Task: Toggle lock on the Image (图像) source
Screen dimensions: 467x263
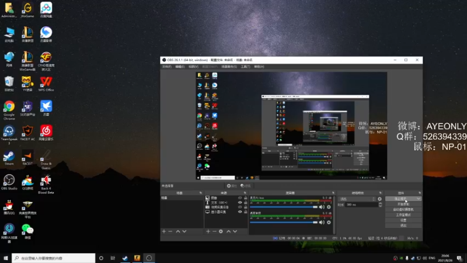Action: click(x=245, y=198)
